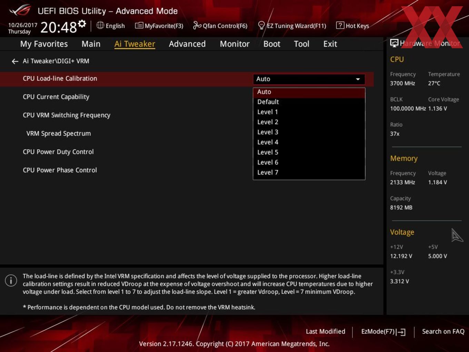Click the Hot Keys question mark icon

(x=340, y=25)
